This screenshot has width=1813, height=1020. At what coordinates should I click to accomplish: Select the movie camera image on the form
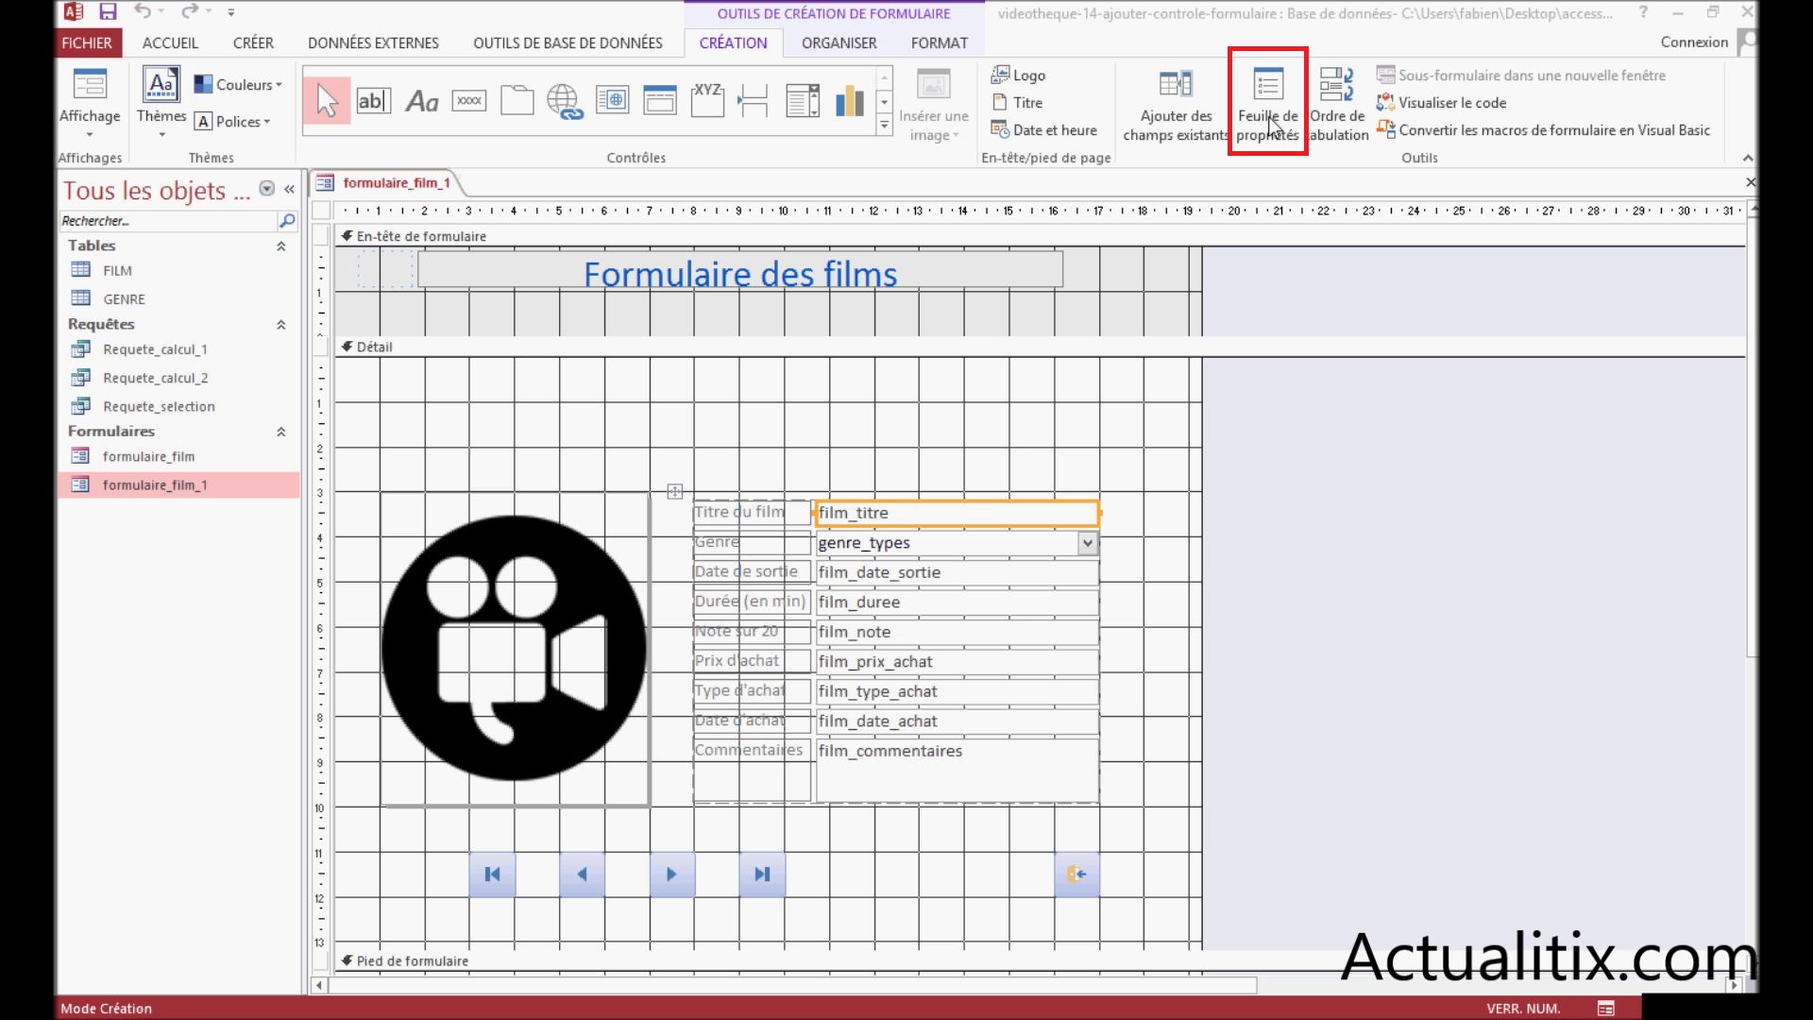(x=515, y=649)
